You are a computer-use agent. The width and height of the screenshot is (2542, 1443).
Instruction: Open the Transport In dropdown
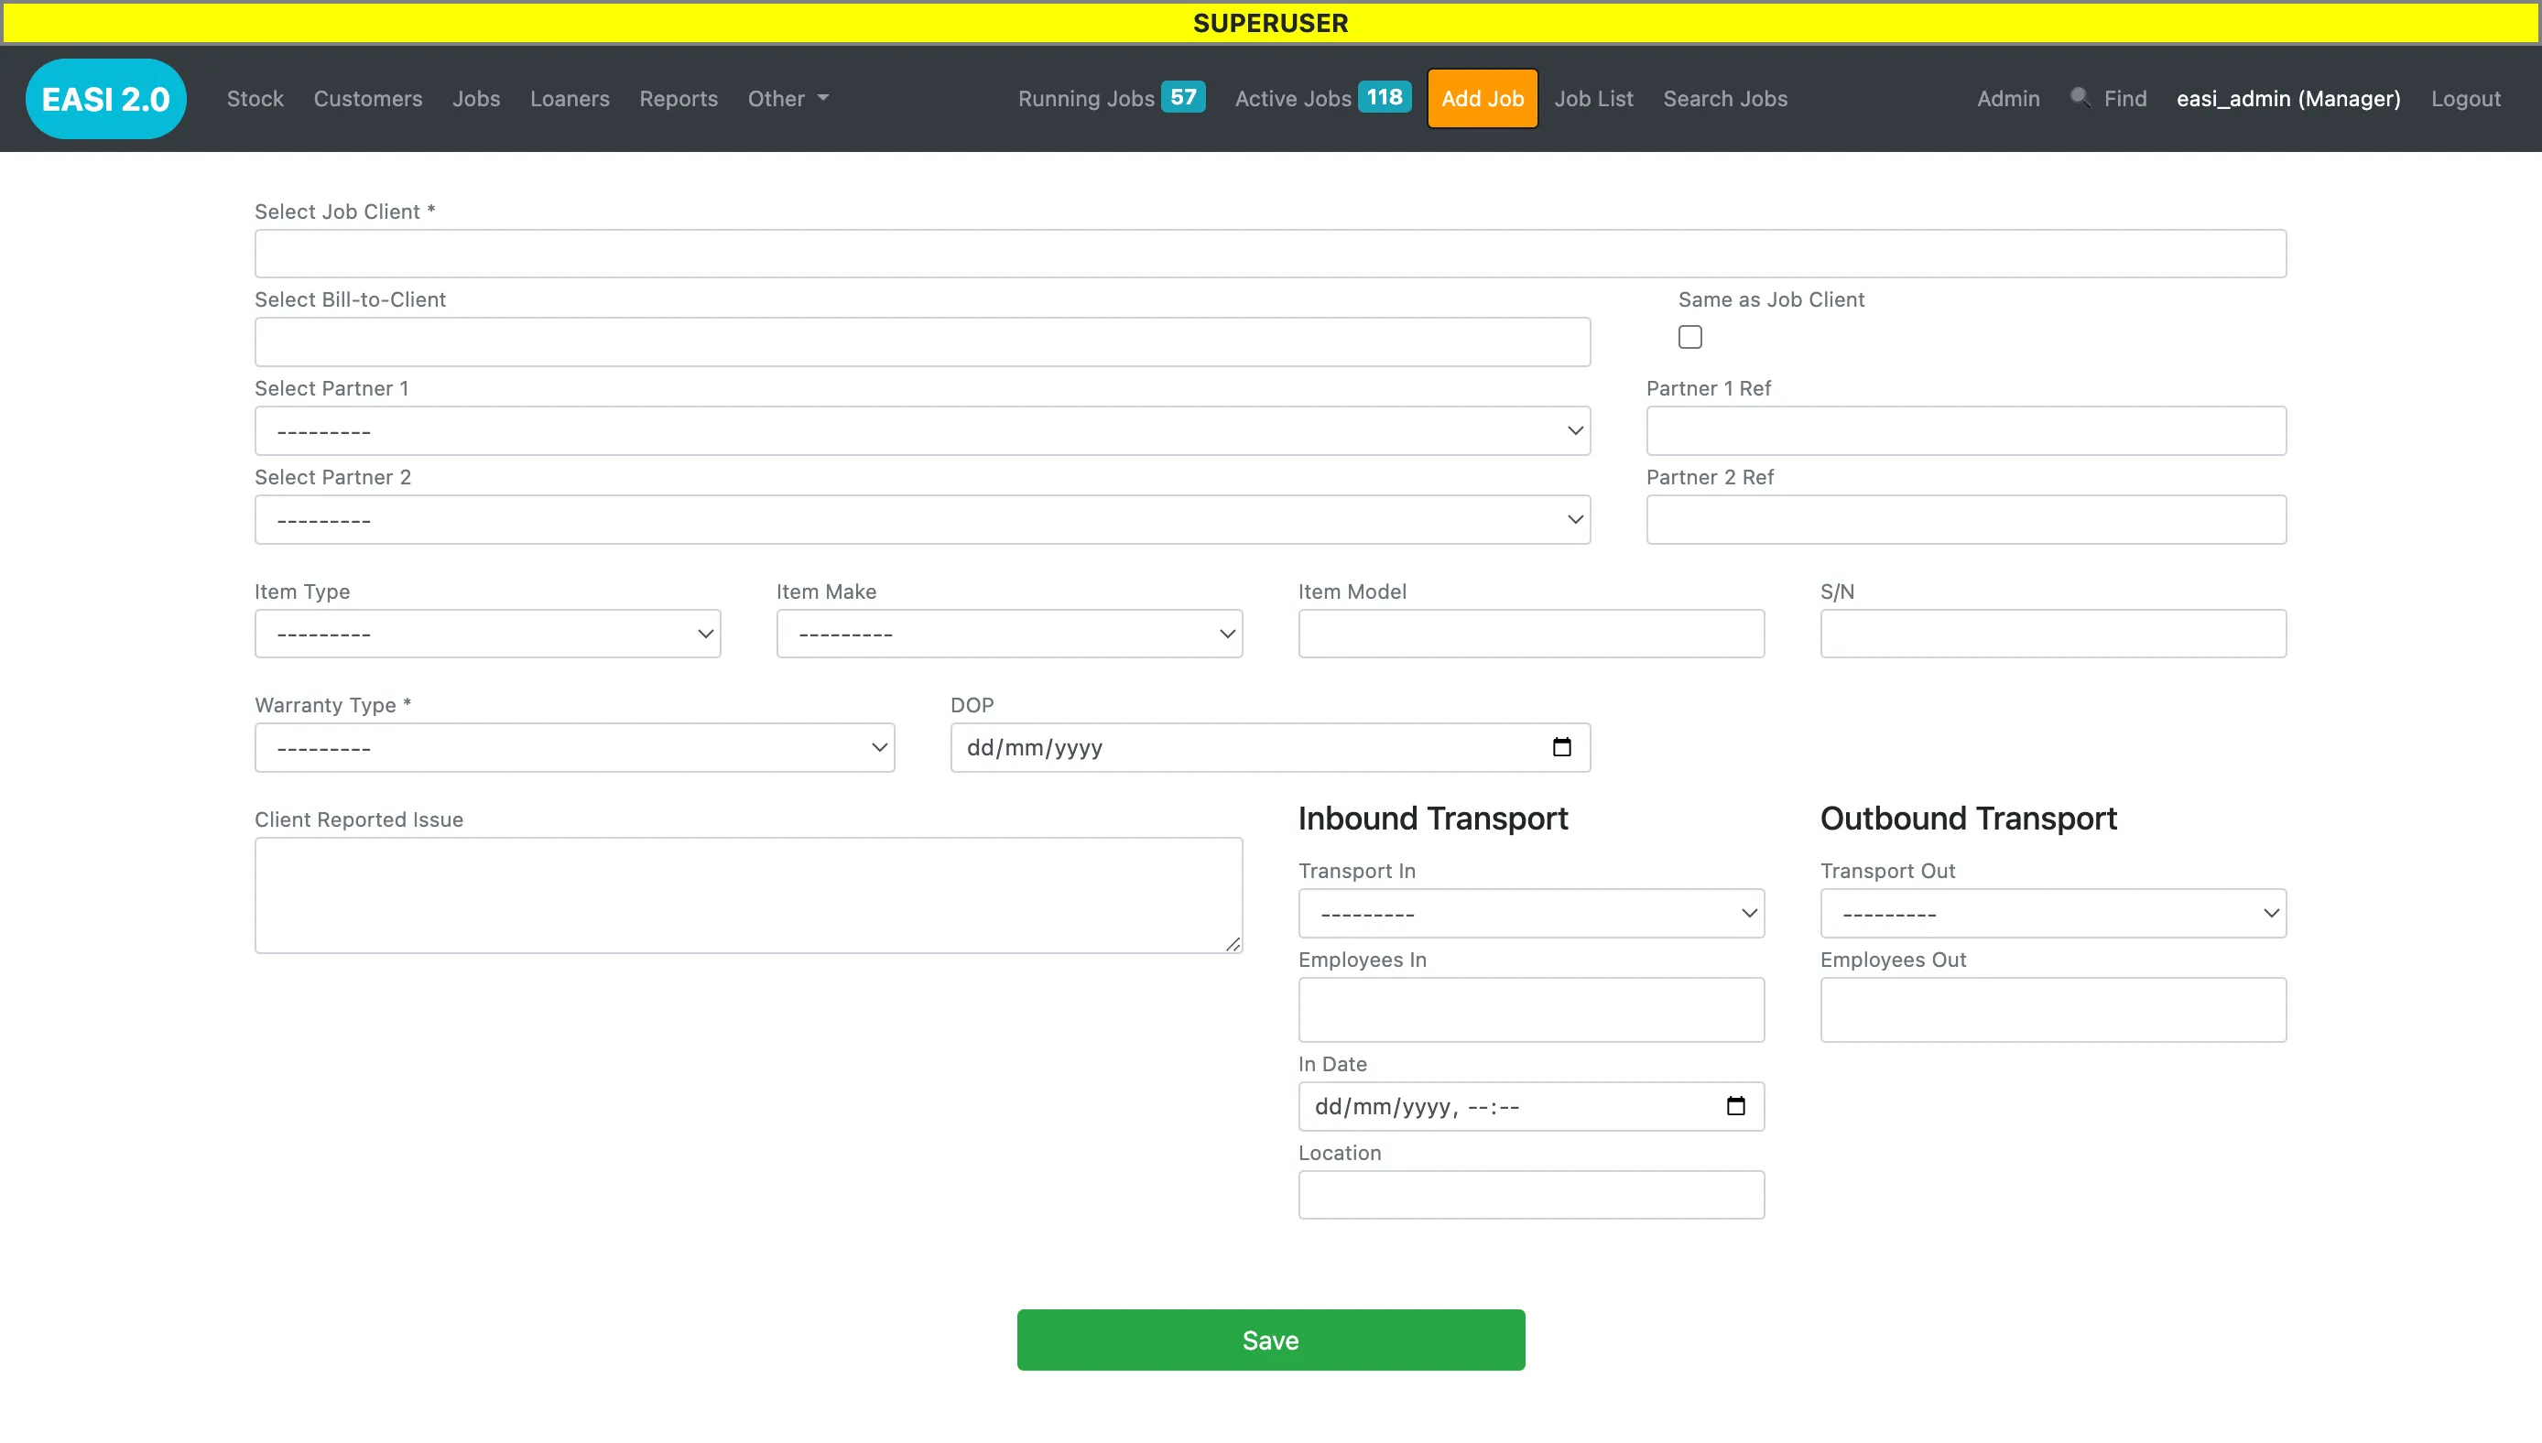[x=1531, y=913]
